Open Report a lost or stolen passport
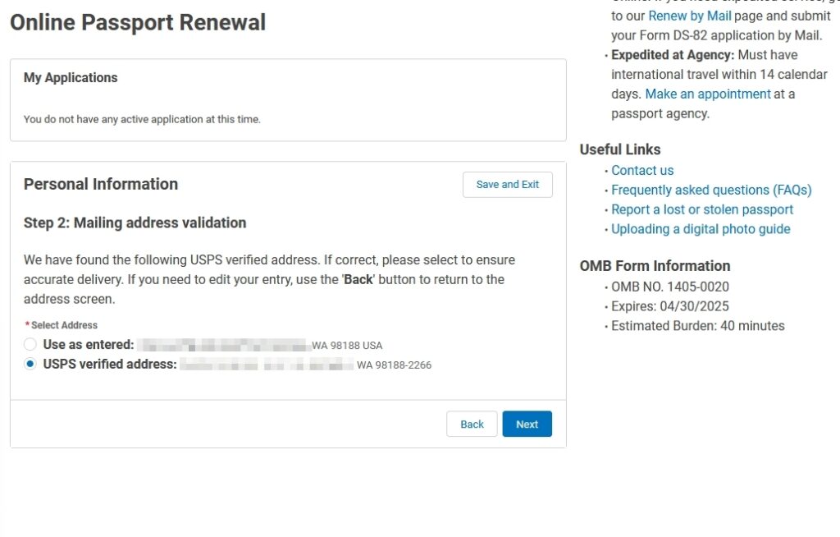 (x=702, y=209)
